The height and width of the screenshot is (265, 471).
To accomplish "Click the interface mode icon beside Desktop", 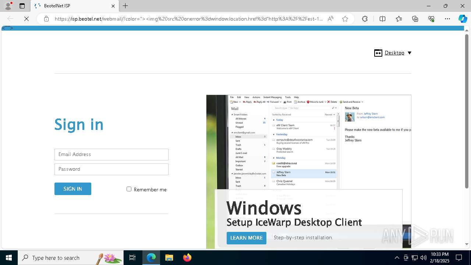I will 378,53.
